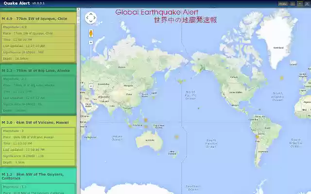This screenshot has height=194, width=311.
Task: Select the quake marker in the North Atlantic
Action: click(x=282, y=78)
